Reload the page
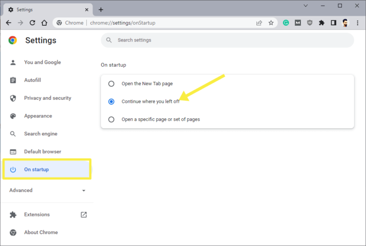 tap(32, 22)
